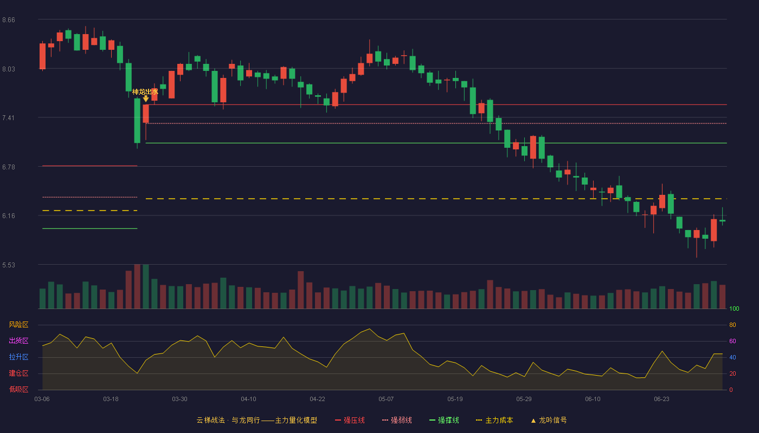Click the 05-07 date axis label
The image size is (759, 433).
pos(386,399)
